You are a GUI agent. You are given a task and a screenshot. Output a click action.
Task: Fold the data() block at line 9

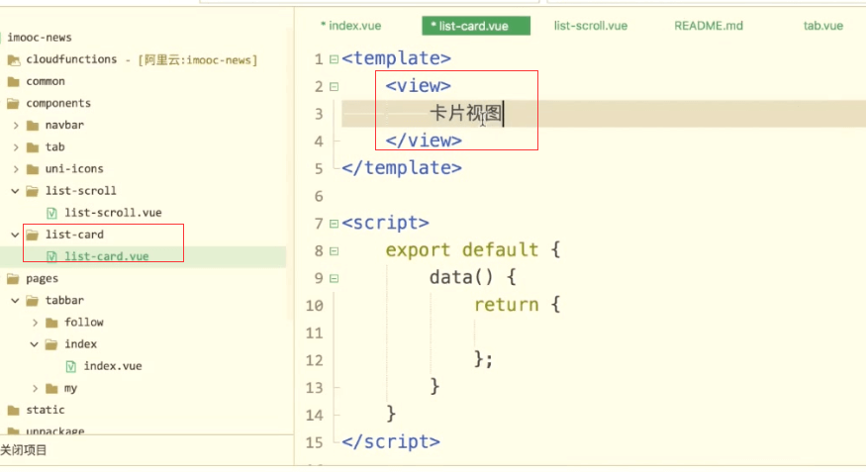click(x=335, y=279)
